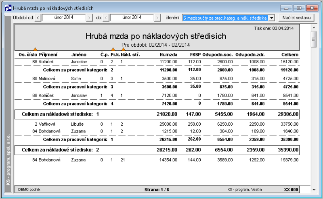Click the 'Pro období: 02/2014 - 02/2014' subtitle

point(155,45)
